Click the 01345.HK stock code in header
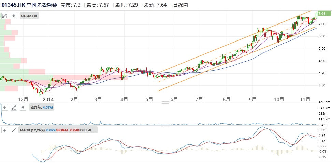Image resolution: width=332 pixels, height=163 pixels. pos(13,5)
